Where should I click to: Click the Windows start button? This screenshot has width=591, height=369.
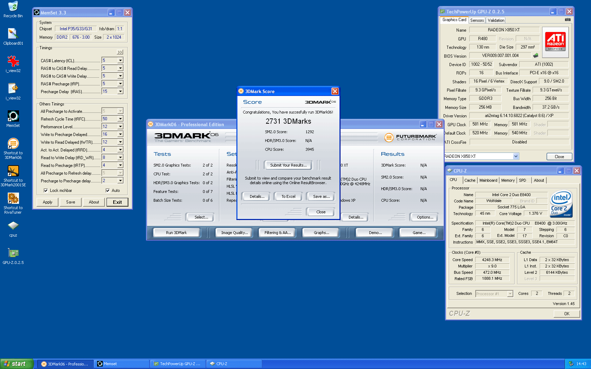[17, 364]
